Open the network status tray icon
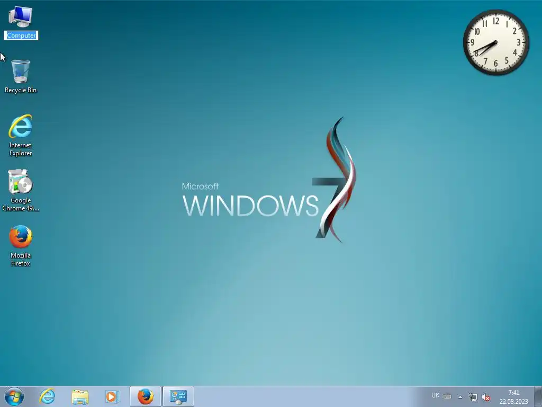Viewport: 542px width, 407px height. pos(473,397)
